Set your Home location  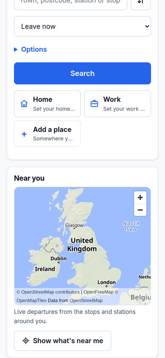coord(47,103)
